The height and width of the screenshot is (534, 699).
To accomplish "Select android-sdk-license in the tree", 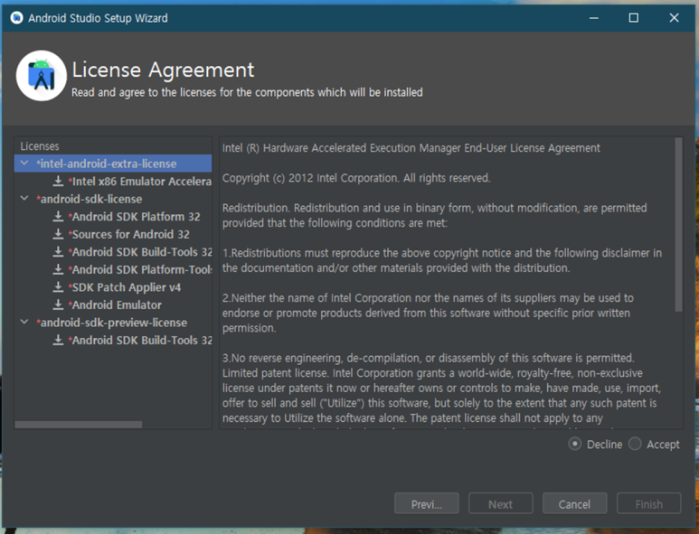I will [x=113, y=199].
